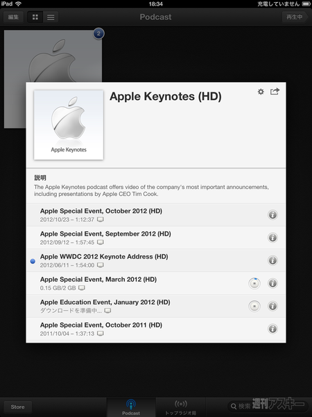Select Apple Education Event, January 2012 (HD)

point(156,306)
